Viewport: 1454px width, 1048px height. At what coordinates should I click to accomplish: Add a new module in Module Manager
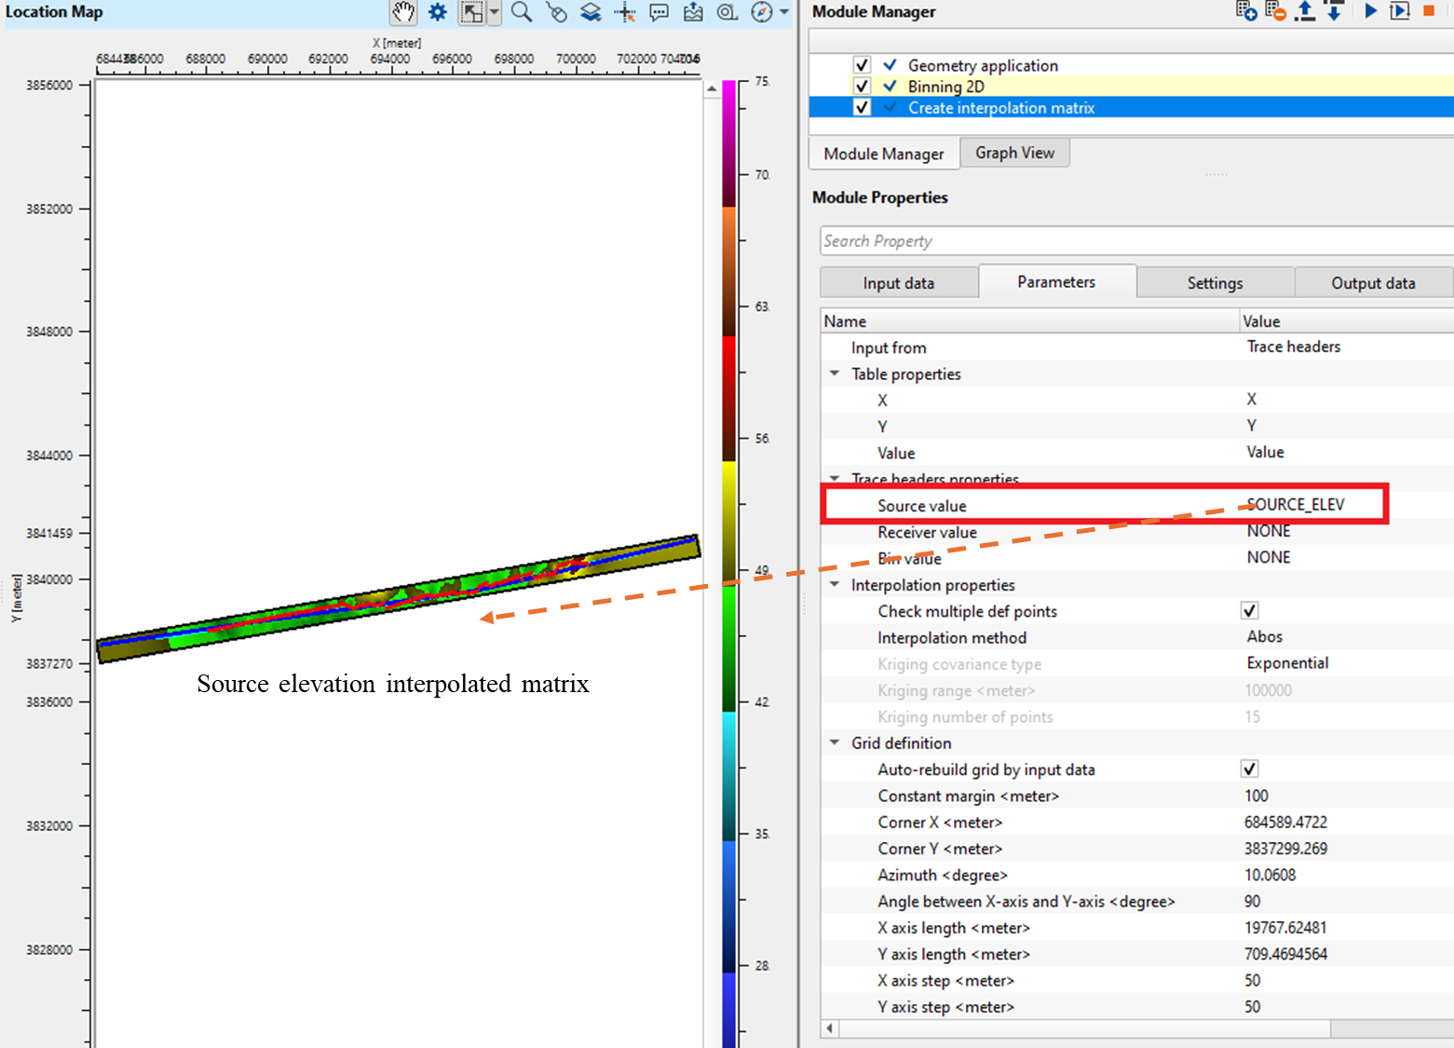pos(1245,12)
